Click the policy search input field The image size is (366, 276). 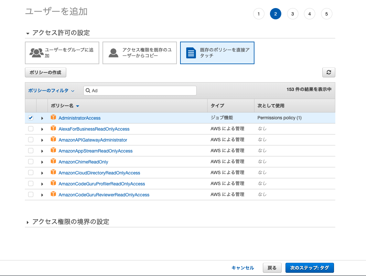[x=142, y=91]
